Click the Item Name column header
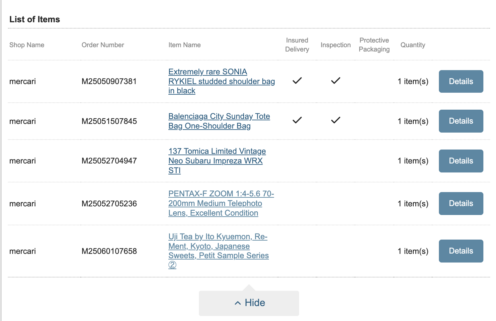 (185, 45)
